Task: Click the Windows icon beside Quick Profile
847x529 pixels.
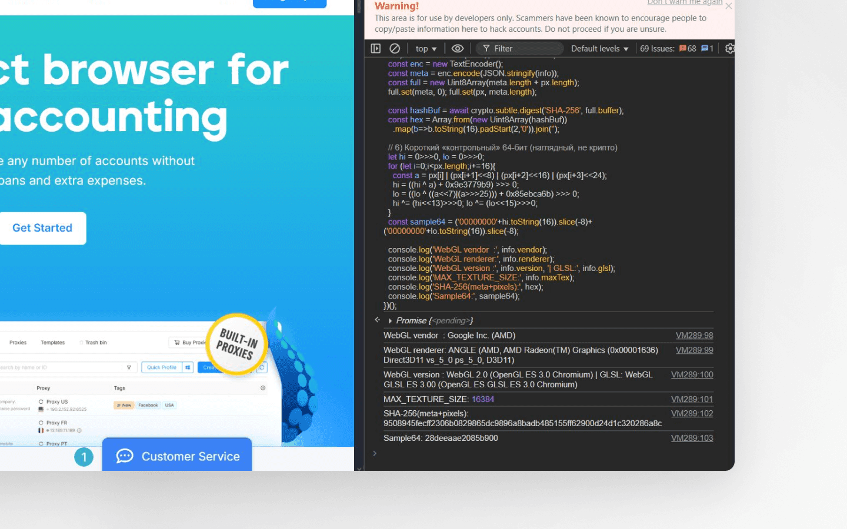Action: (x=188, y=367)
